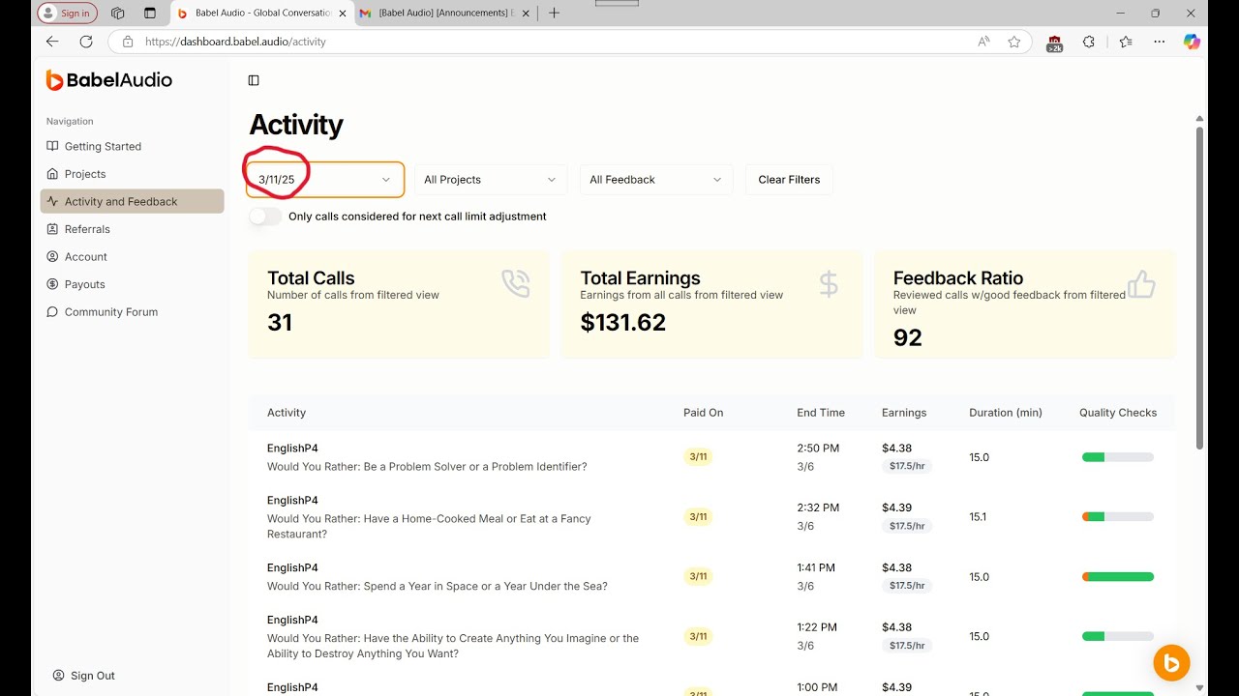Click the browser back arrow
Image resolution: width=1239 pixels, height=696 pixels.
point(52,42)
